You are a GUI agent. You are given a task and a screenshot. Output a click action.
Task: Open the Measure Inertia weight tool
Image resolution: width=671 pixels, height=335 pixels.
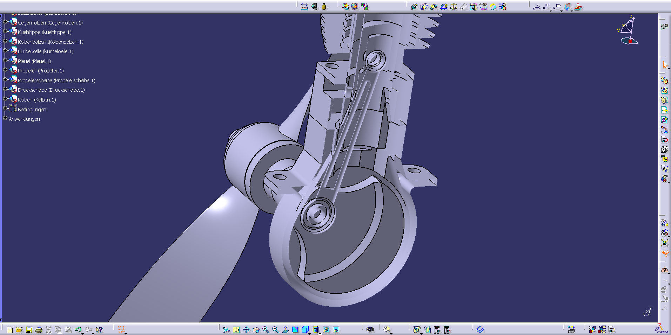[324, 6]
